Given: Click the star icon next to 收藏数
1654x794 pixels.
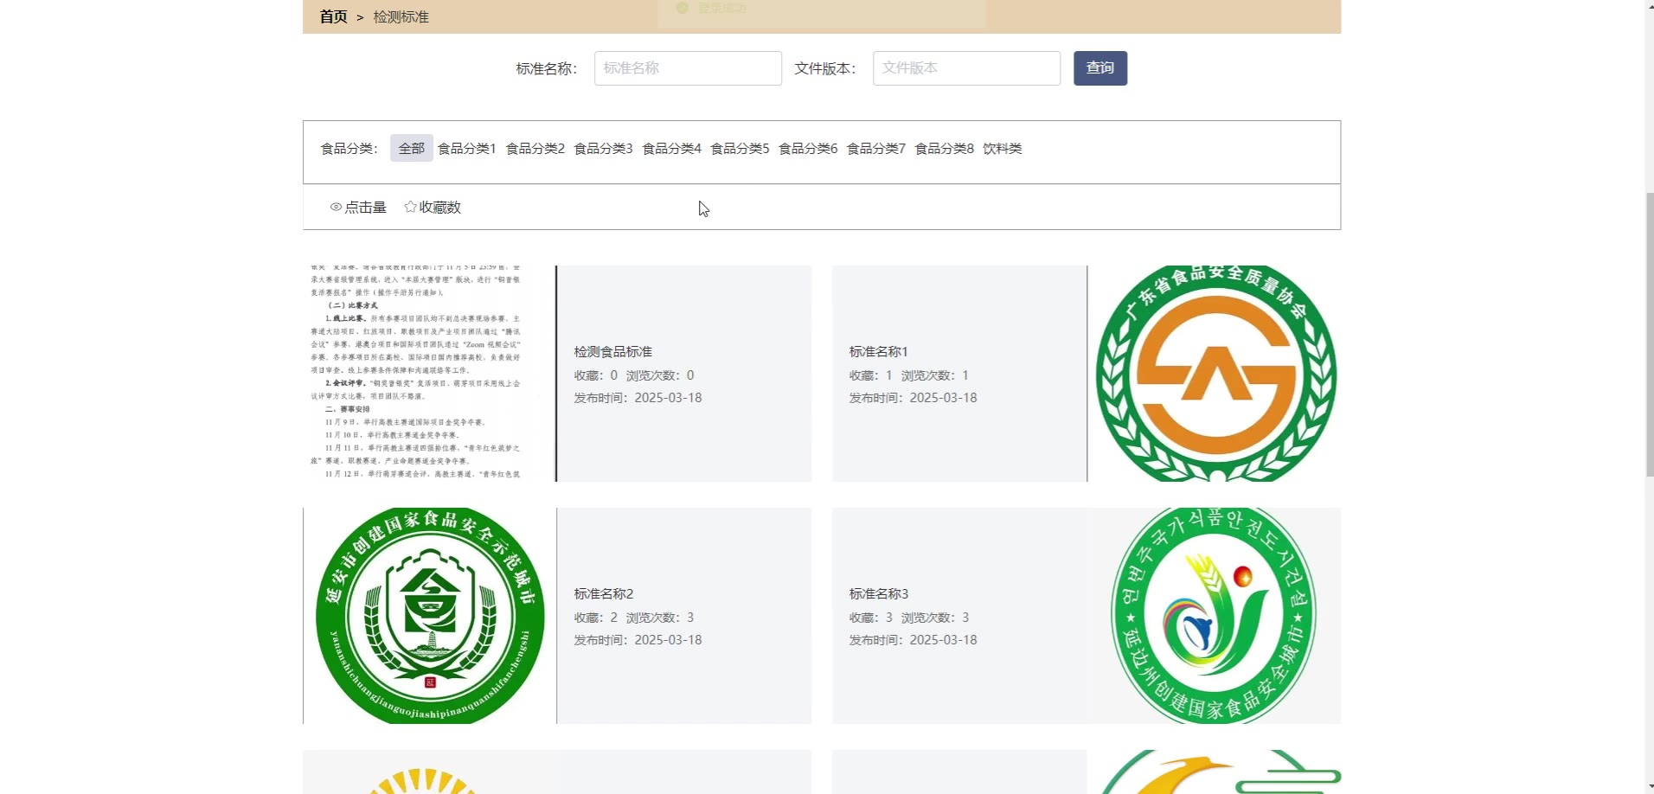Looking at the screenshot, I should [410, 207].
